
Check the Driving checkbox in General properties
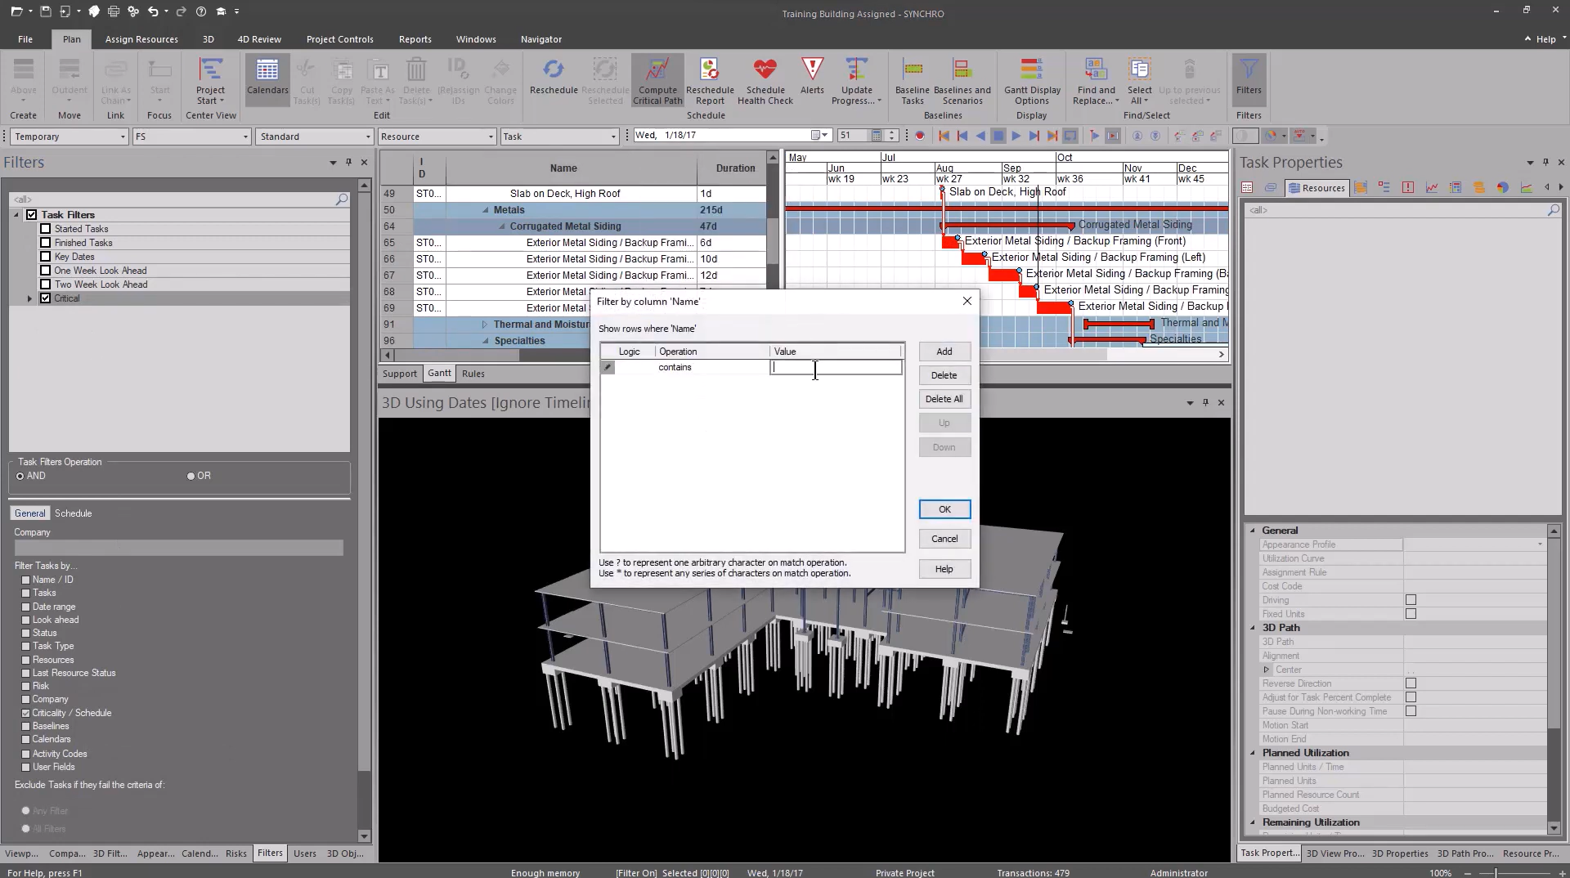(1411, 599)
